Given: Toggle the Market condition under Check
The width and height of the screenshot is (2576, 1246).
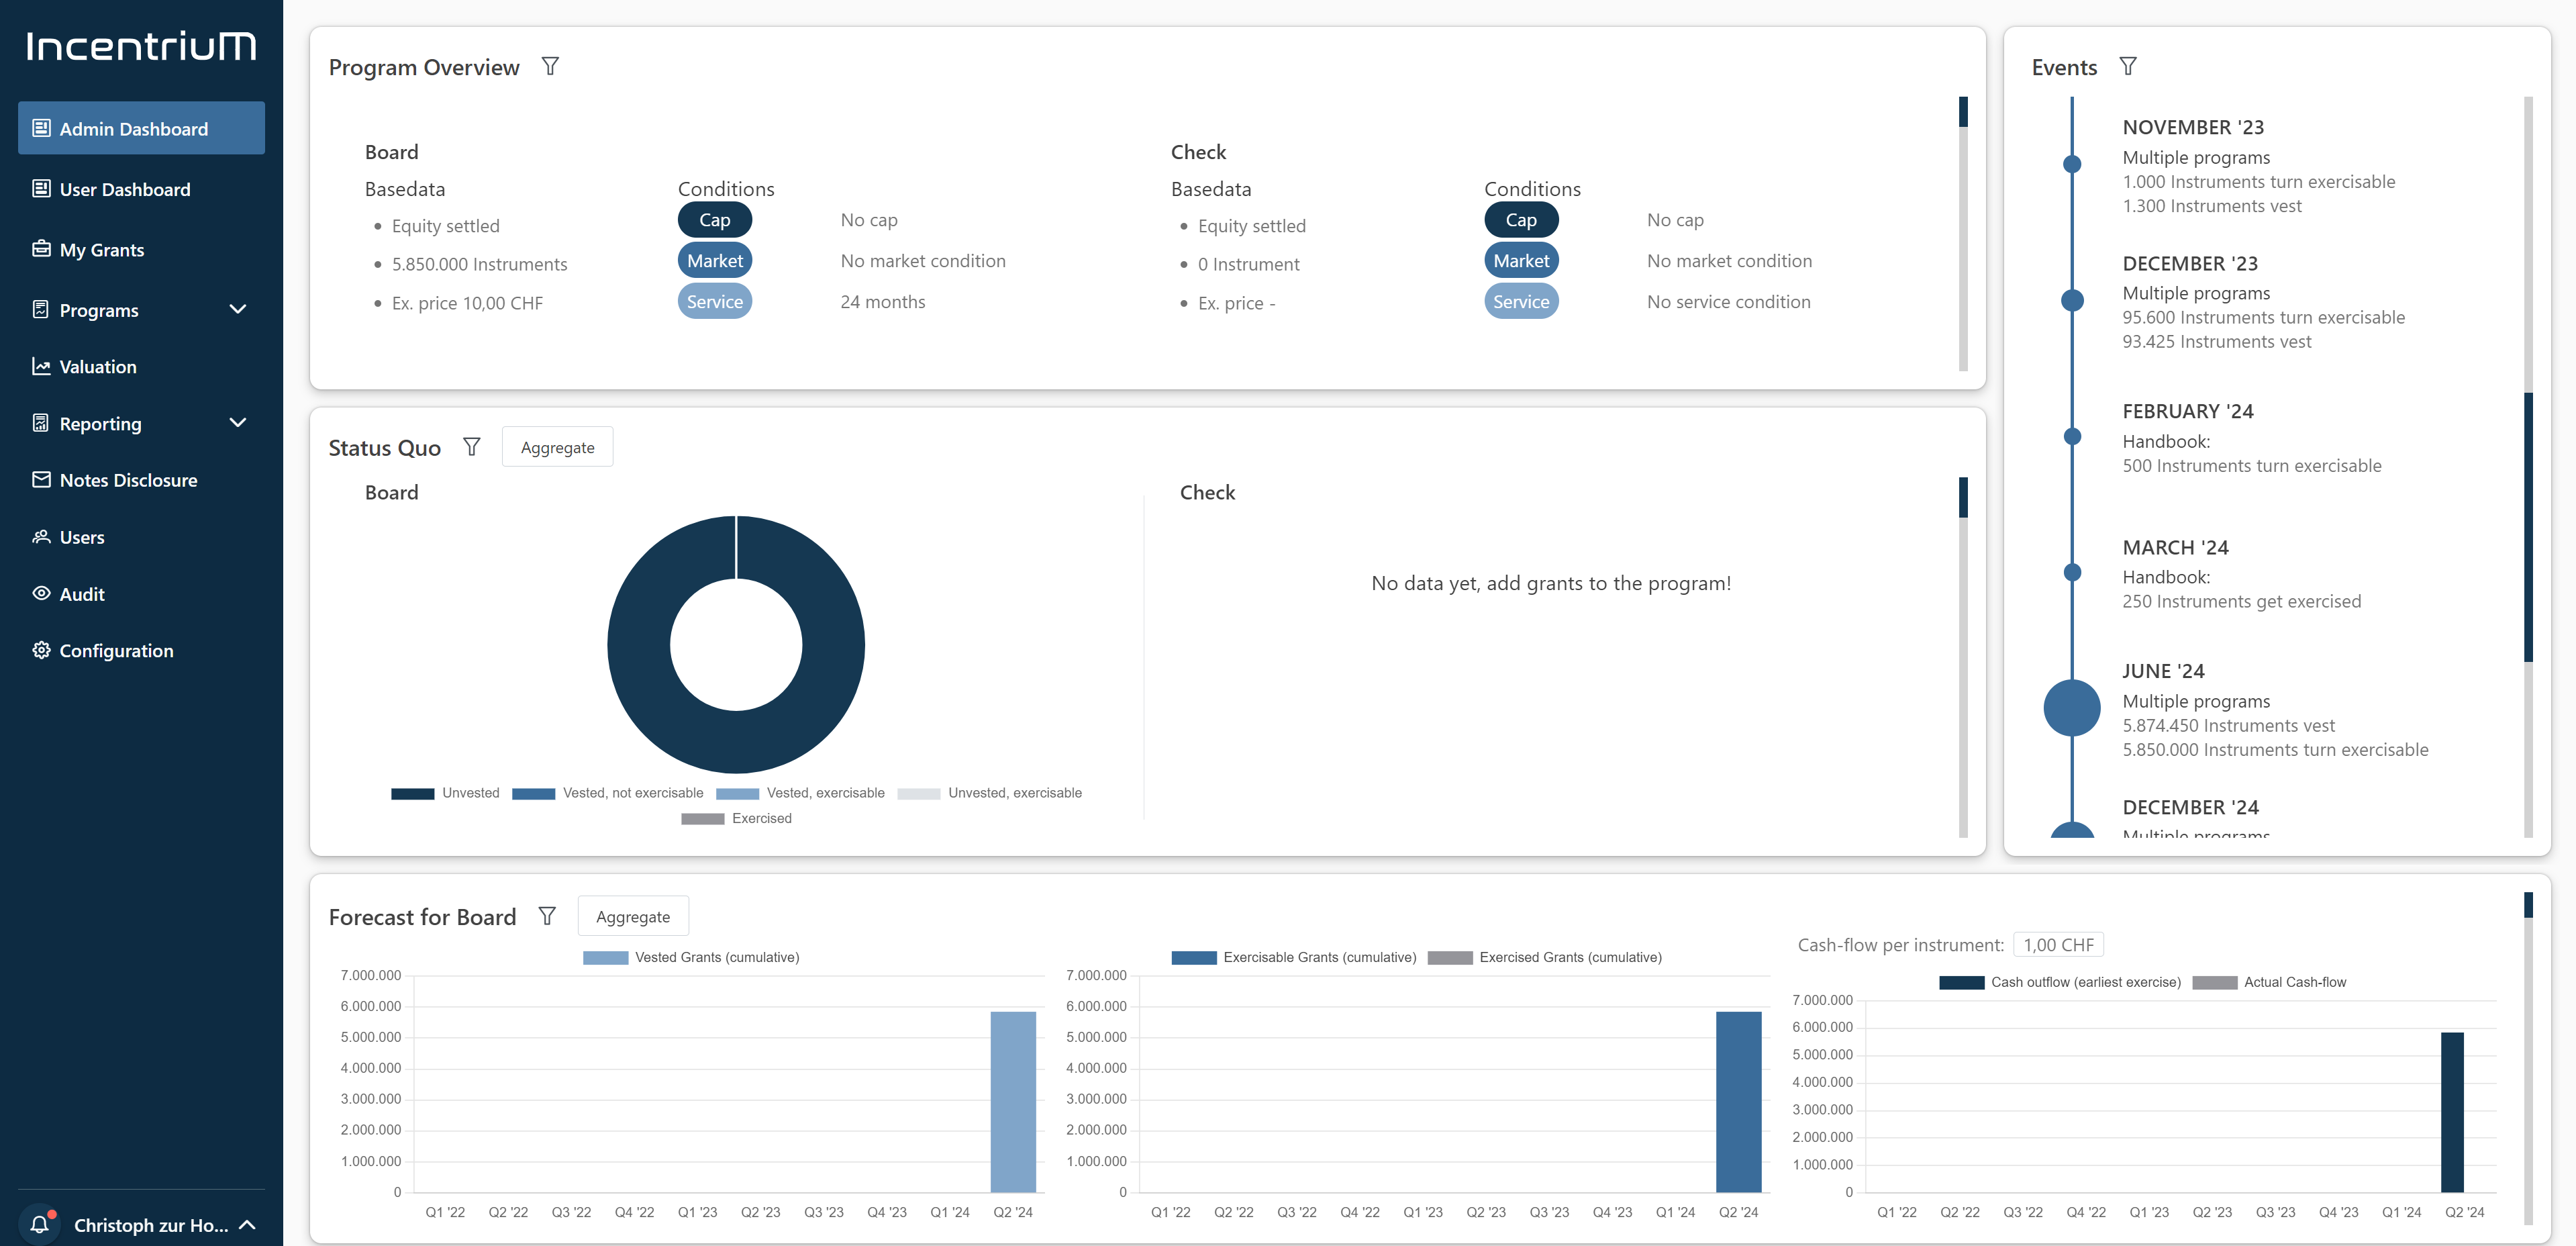Looking at the screenshot, I should point(1521,260).
